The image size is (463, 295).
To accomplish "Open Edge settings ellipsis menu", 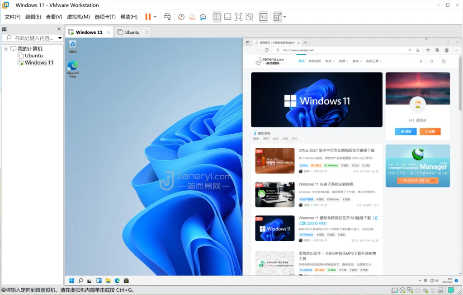I will [456, 50].
